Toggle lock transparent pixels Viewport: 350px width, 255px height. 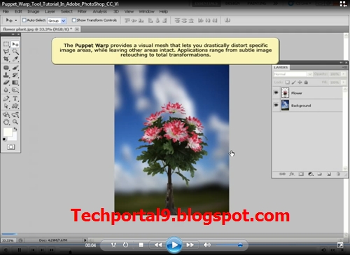point(288,82)
